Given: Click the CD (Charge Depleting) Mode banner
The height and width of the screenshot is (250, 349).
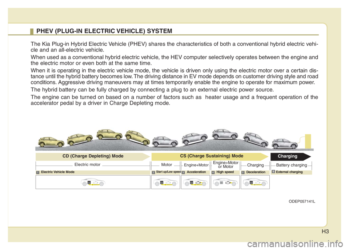Looking at the screenshot, I should (x=93, y=156).
